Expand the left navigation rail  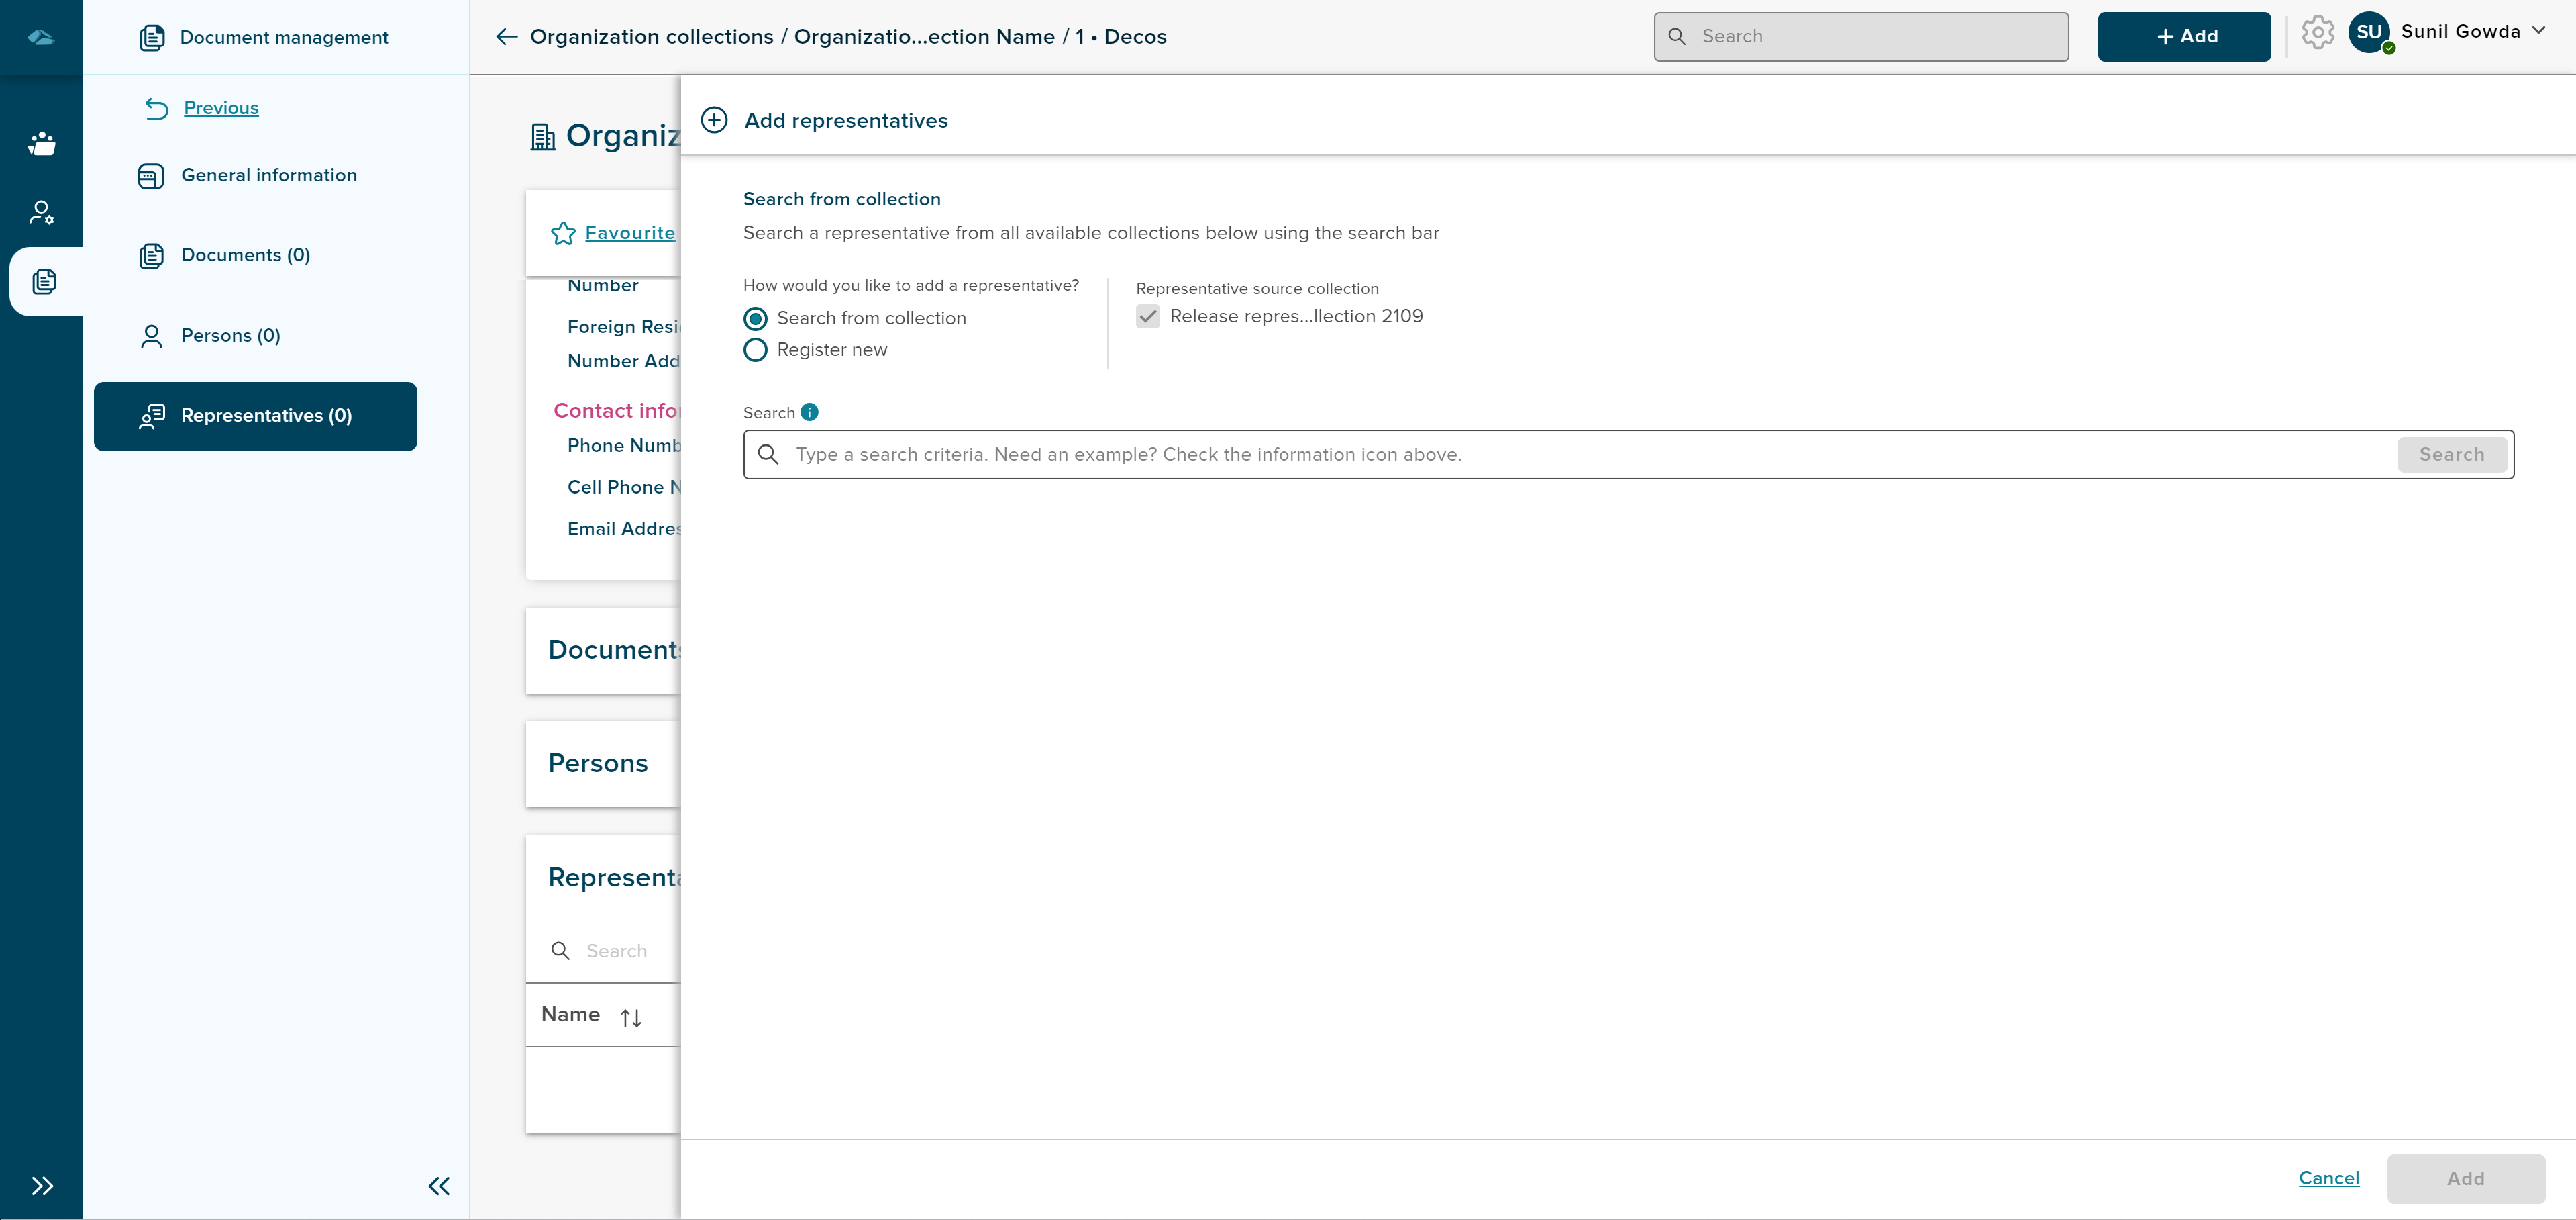click(x=42, y=1186)
